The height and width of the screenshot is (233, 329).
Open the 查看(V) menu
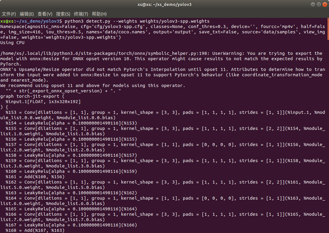(45, 14)
